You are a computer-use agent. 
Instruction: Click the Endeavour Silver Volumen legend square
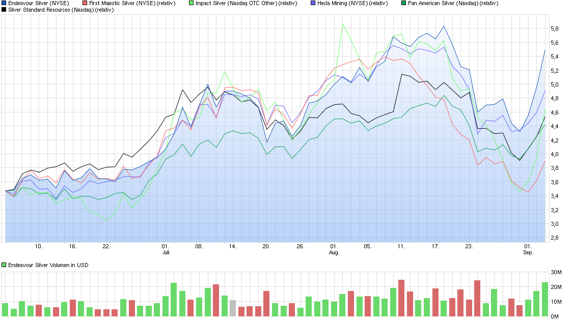click(5, 265)
